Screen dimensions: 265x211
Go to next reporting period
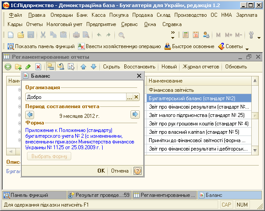[x=135, y=115]
